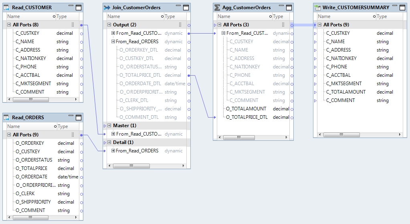Select C_PHONE port in Read_CUSTOMER
The image size is (410, 224).
click(x=26, y=67)
